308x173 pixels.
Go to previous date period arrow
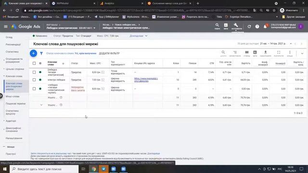(295, 44)
